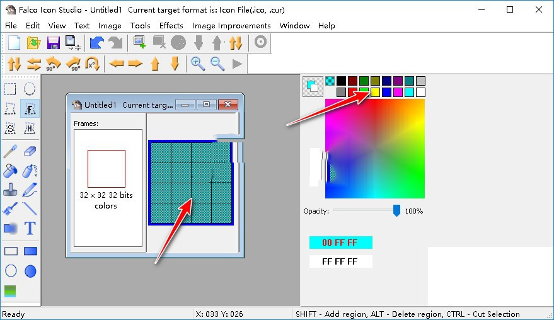
Task: Pick the eyedropper color picker tool
Action: (x=10, y=151)
